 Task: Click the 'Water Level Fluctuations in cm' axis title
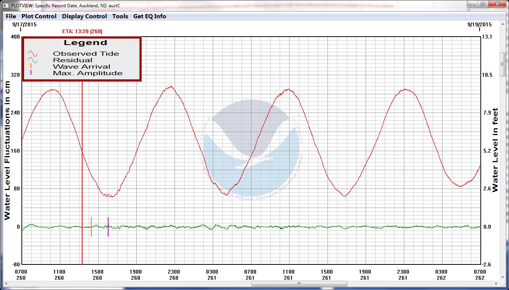click(7, 150)
